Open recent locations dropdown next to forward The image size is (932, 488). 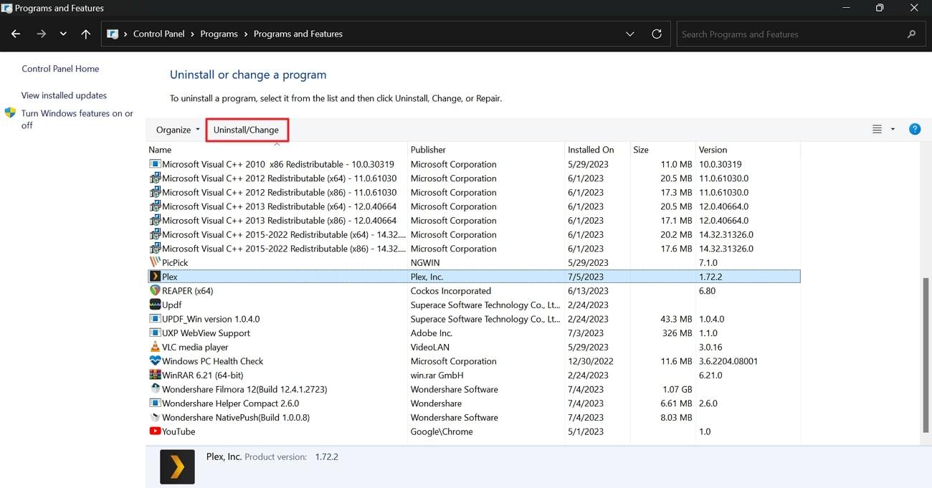click(64, 34)
